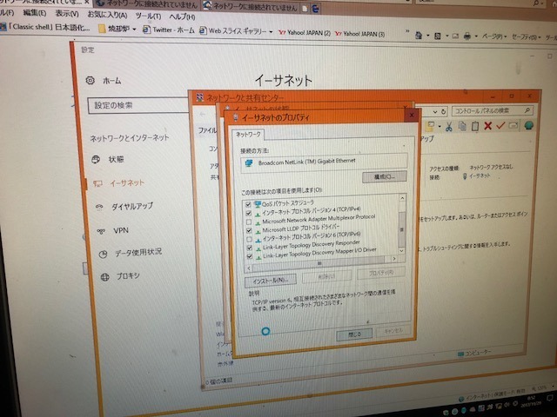The width and height of the screenshot is (557, 417).
Task: Click the IE home icon in command bar
Action: (419, 35)
